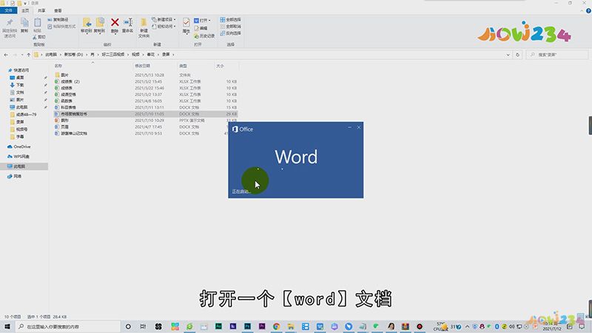Open Photoshop (Ps) from the taskbar
The height and width of the screenshot is (333, 592).
point(247,326)
